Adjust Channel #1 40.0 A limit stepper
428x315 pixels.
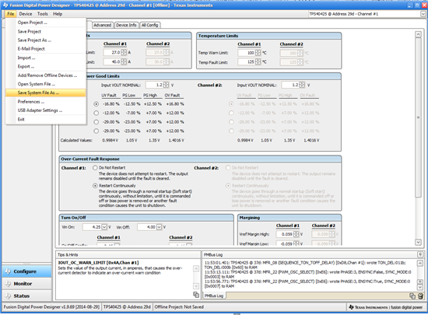[124, 62]
